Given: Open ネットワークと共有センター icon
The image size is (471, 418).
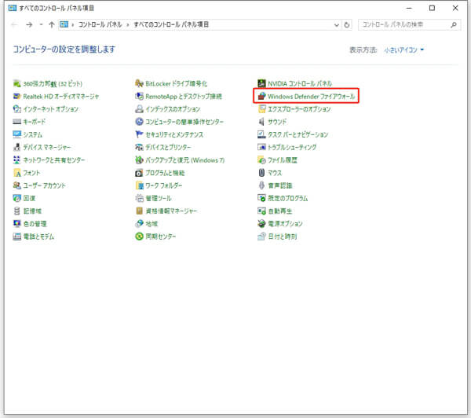Looking at the screenshot, I should coord(16,159).
